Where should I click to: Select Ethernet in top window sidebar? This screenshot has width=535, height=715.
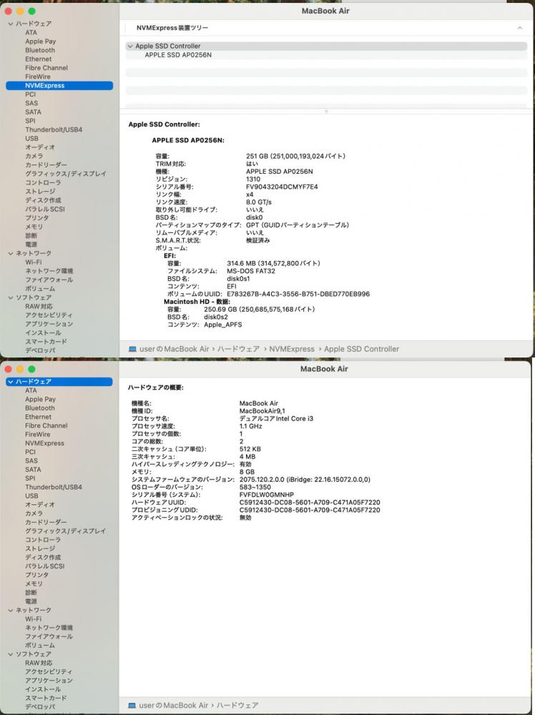(39, 59)
